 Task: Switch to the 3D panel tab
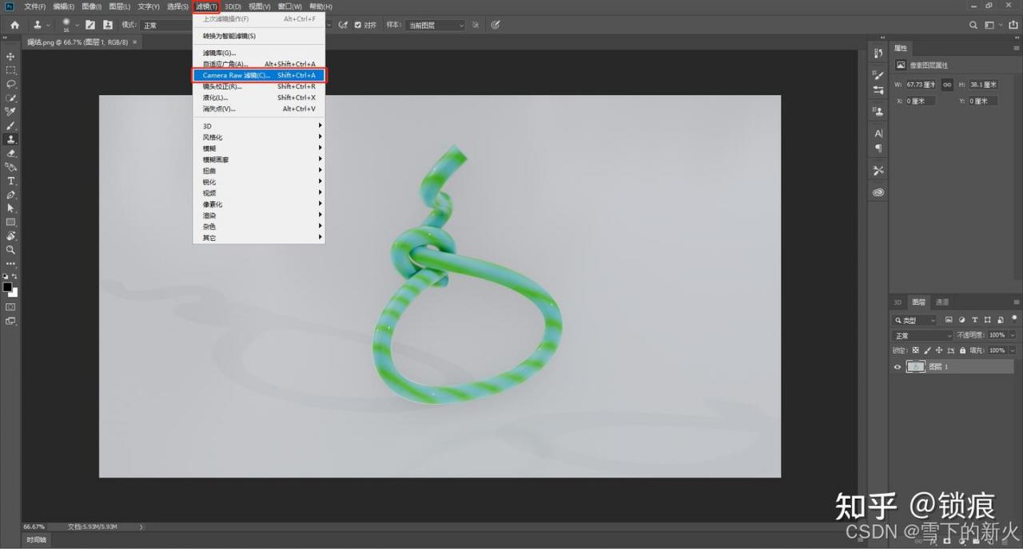898,302
